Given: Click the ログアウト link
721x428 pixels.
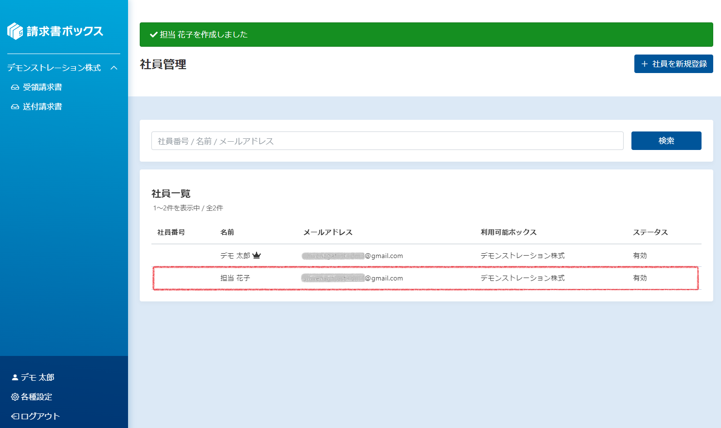Looking at the screenshot, I should coord(40,416).
